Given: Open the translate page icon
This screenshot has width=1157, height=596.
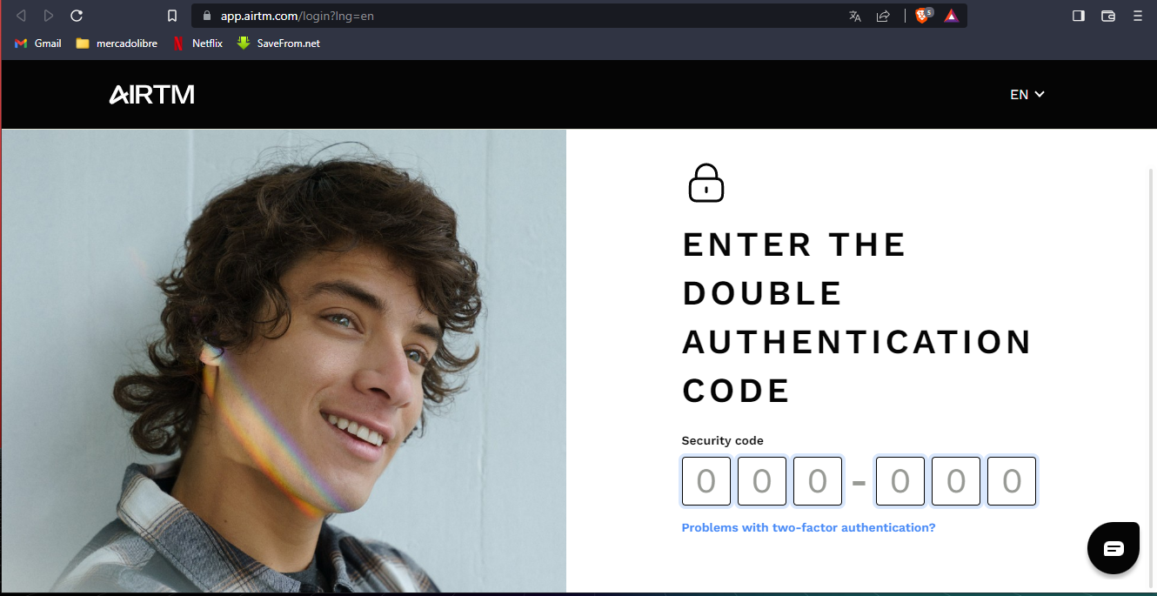Looking at the screenshot, I should pos(855,16).
